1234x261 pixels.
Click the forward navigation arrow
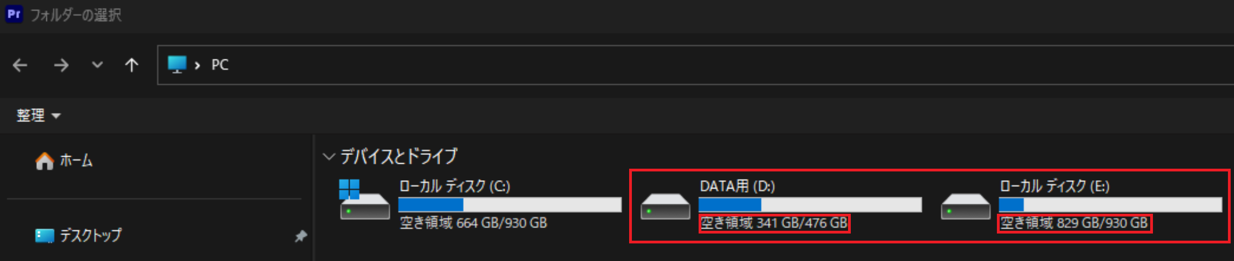[61, 65]
